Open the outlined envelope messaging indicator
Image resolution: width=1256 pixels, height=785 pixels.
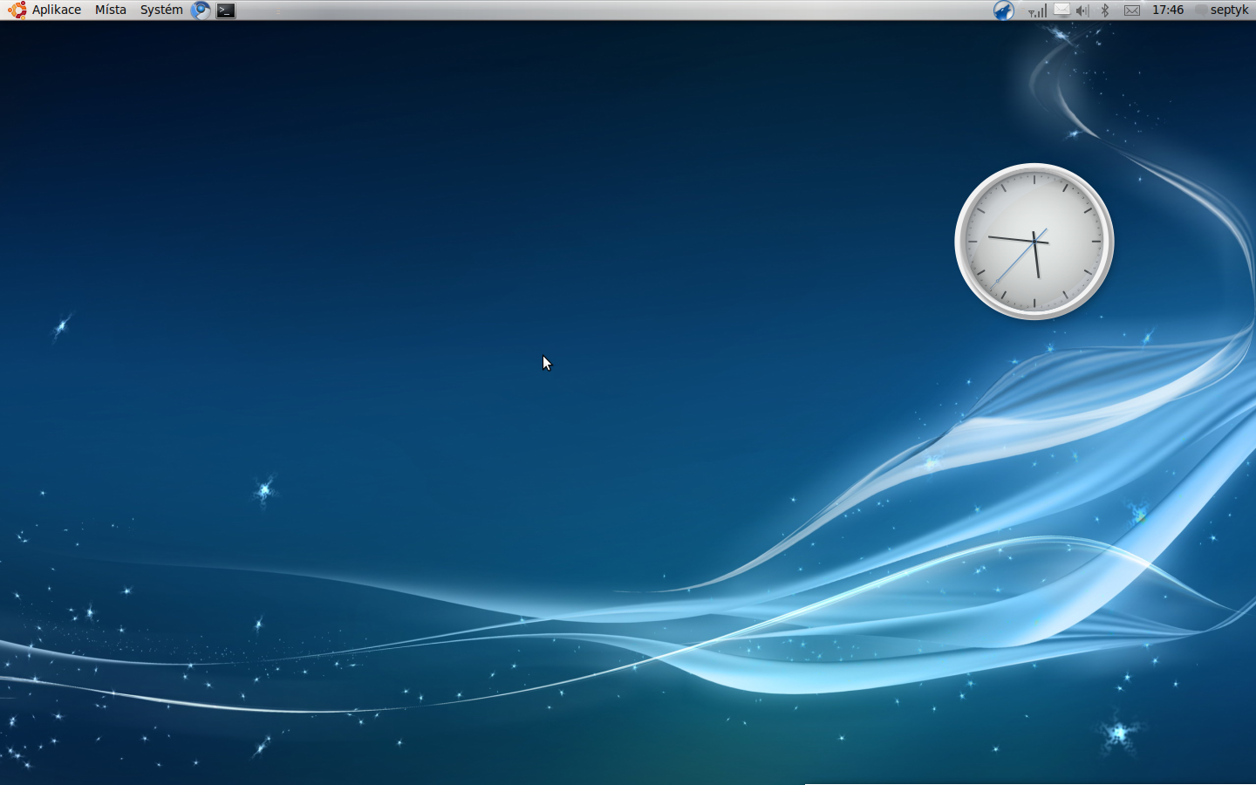pos(1132,10)
